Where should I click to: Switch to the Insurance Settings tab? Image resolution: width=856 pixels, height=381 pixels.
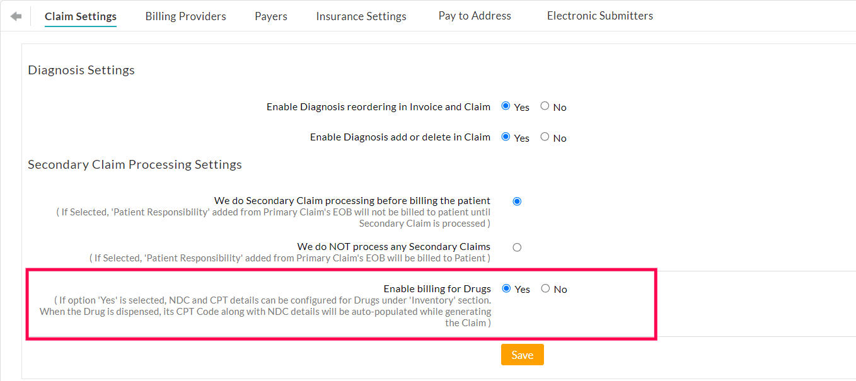coord(361,16)
